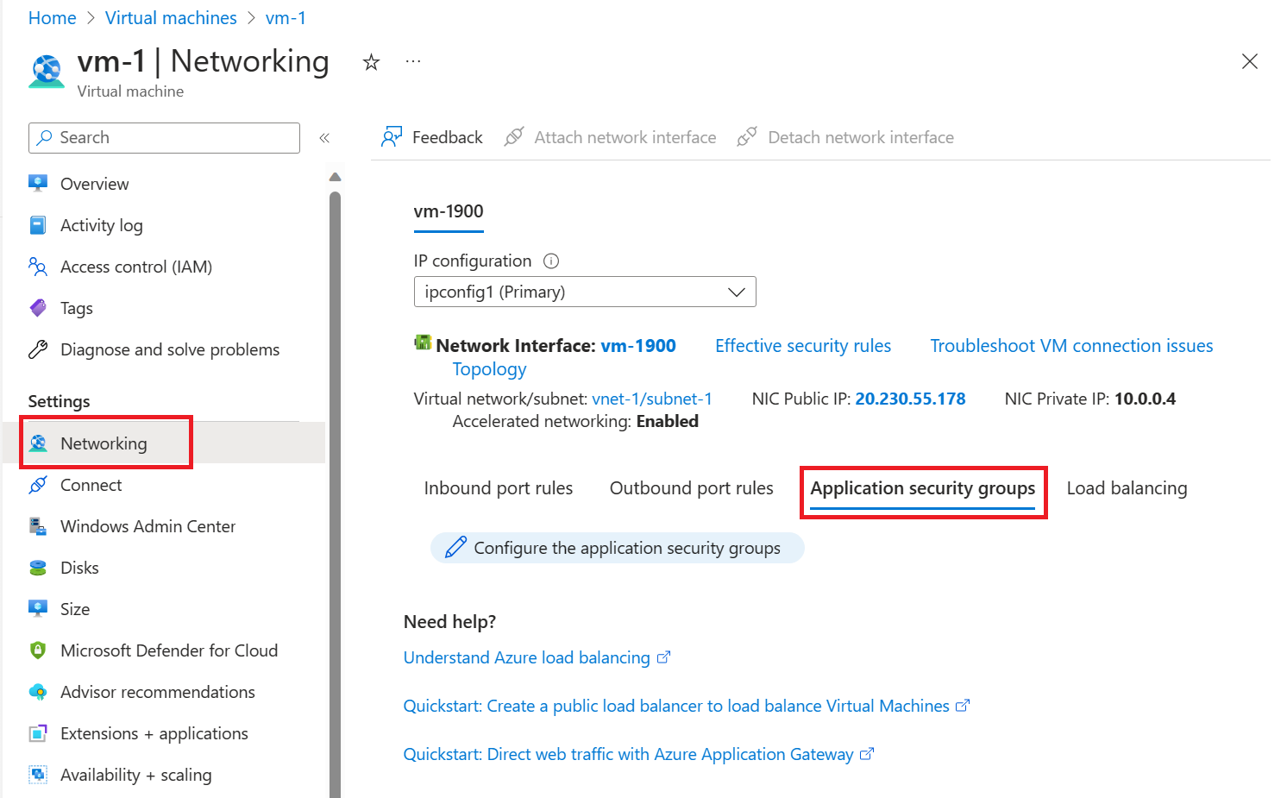The image size is (1287, 798).
Task: Select the Attach network interface toolbar item
Action: point(625,136)
